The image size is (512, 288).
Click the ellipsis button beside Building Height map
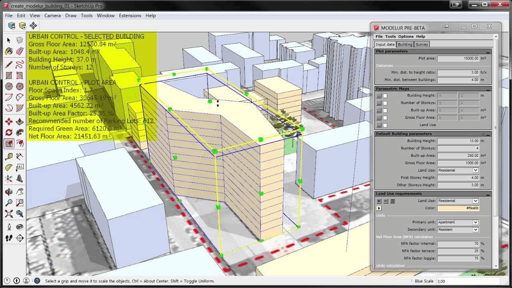tap(379, 96)
